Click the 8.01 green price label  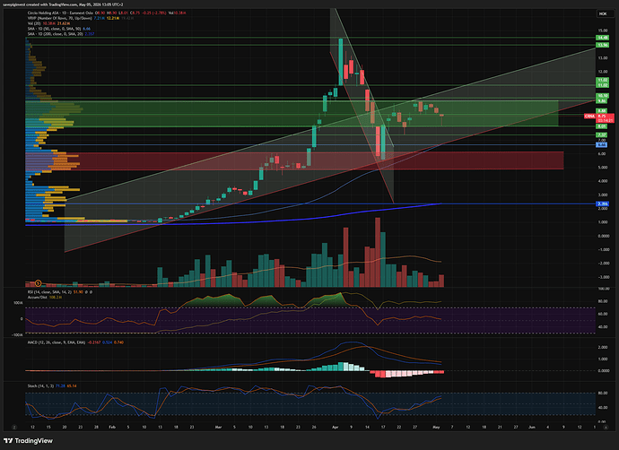[602, 126]
